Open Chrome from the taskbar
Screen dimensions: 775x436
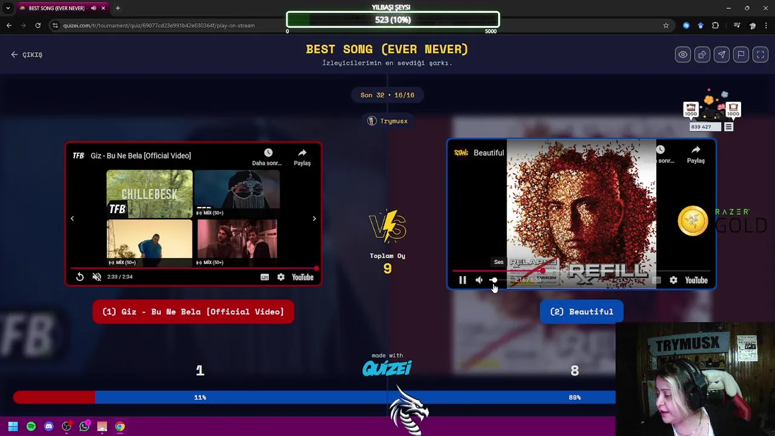120,426
